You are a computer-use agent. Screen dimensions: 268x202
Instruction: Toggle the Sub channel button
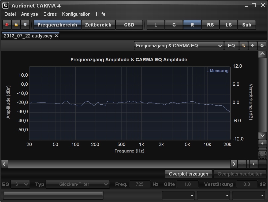(247, 25)
